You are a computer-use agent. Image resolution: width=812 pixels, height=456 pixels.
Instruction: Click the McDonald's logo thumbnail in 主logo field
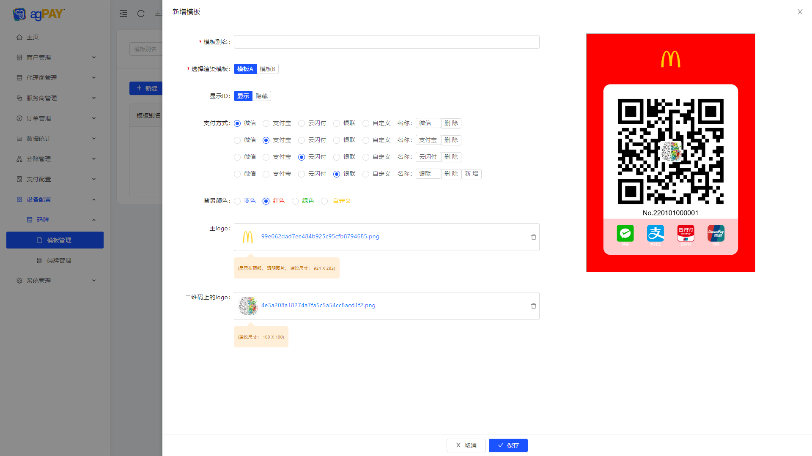(248, 237)
